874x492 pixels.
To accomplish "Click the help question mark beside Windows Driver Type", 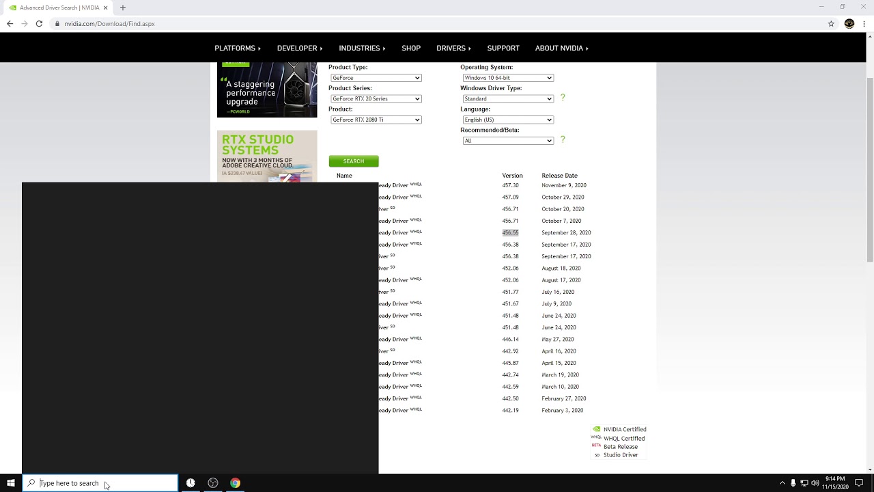I will (x=563, y=98).
